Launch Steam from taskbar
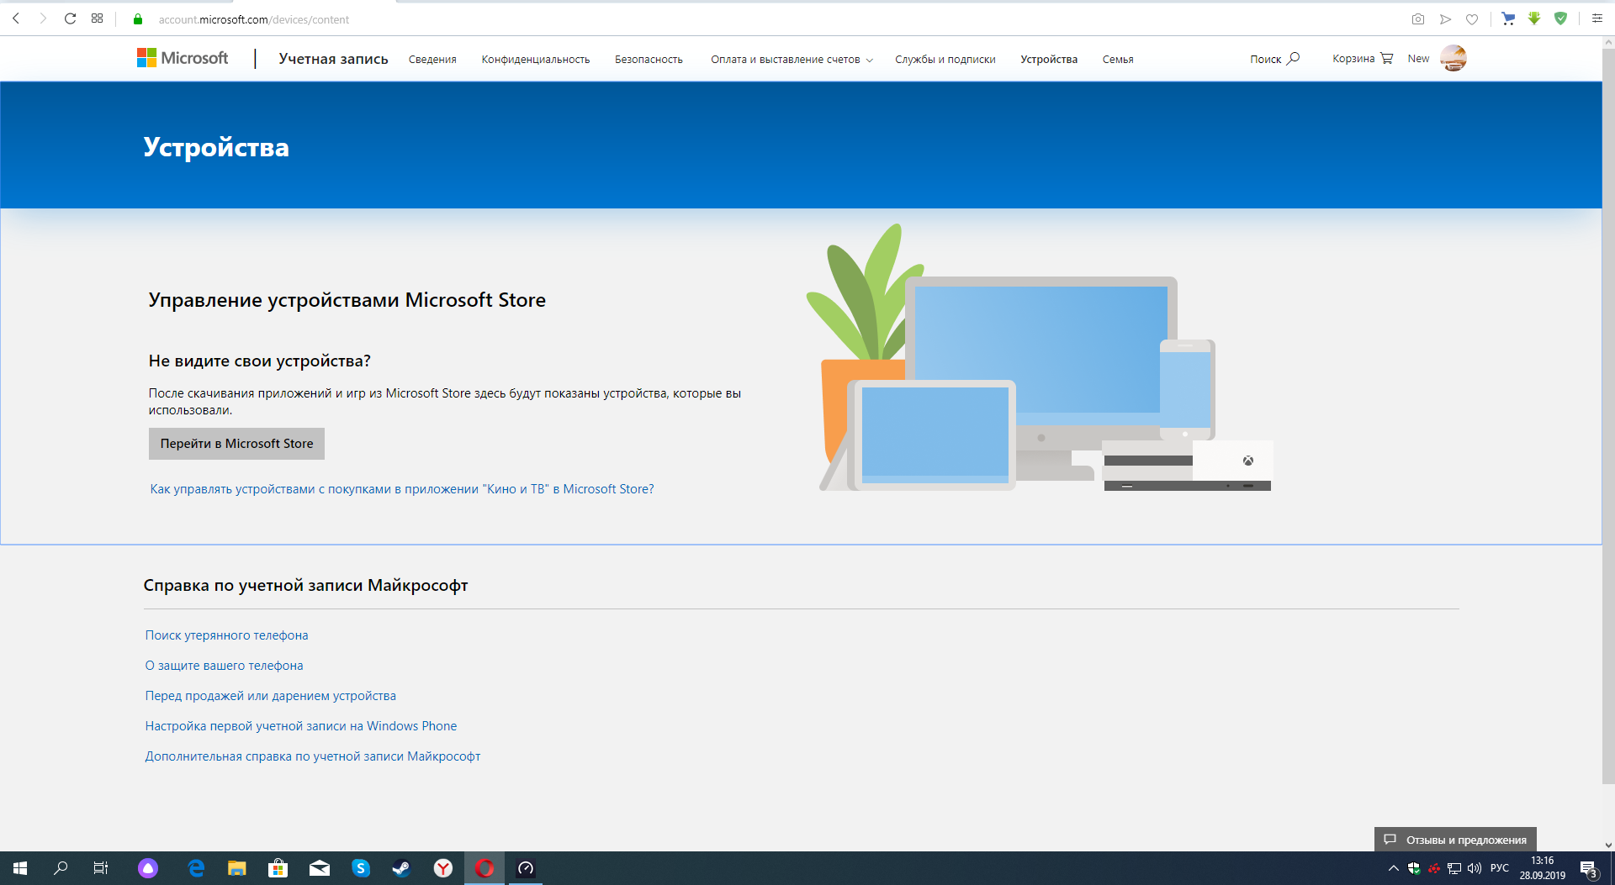This screenshot has height=885, width=1615. [402, 868]
